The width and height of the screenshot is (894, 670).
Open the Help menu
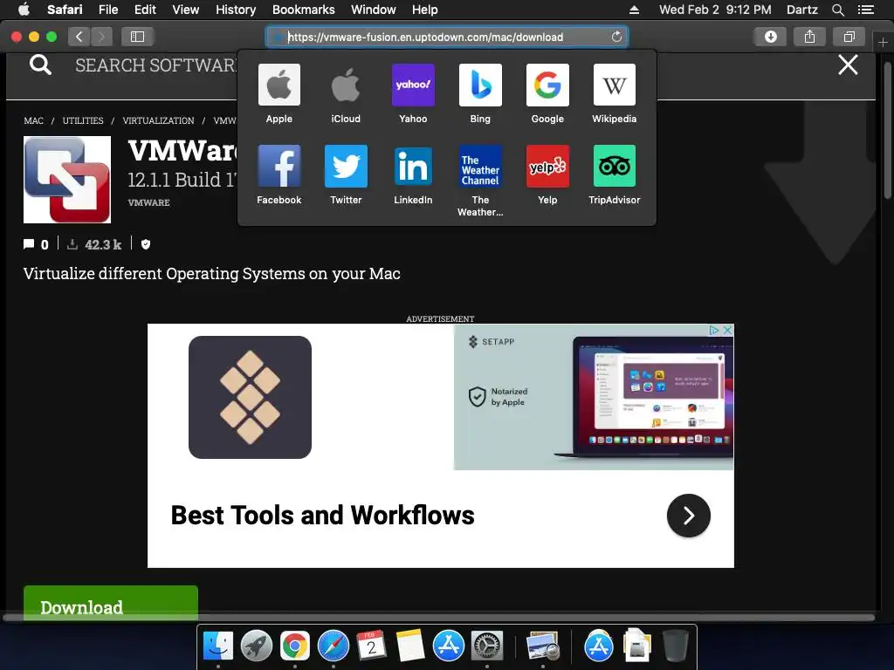[x=425, y=10]
